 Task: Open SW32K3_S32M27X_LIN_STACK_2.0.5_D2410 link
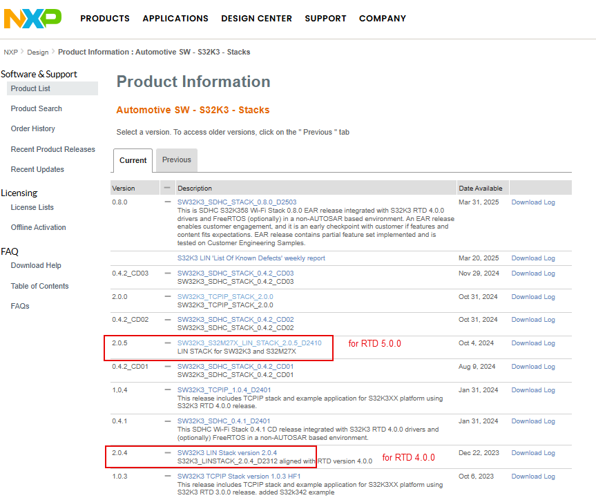click(249, 343)
